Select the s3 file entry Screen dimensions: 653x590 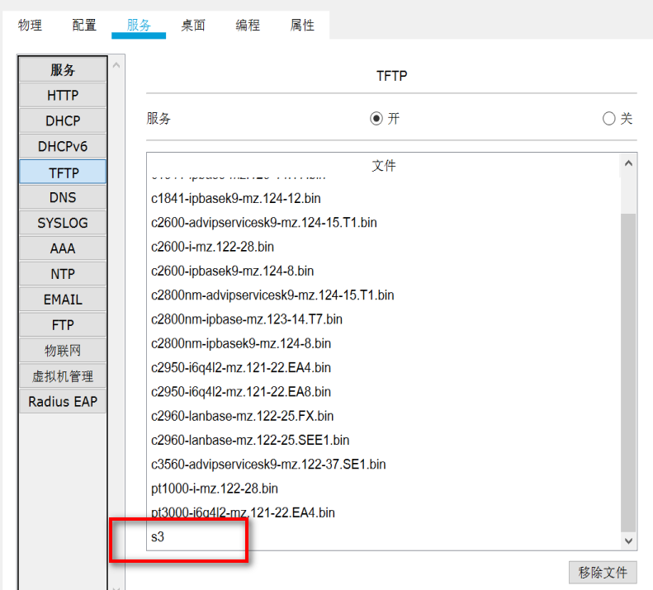pyautogui.click(x=158, y=536)
